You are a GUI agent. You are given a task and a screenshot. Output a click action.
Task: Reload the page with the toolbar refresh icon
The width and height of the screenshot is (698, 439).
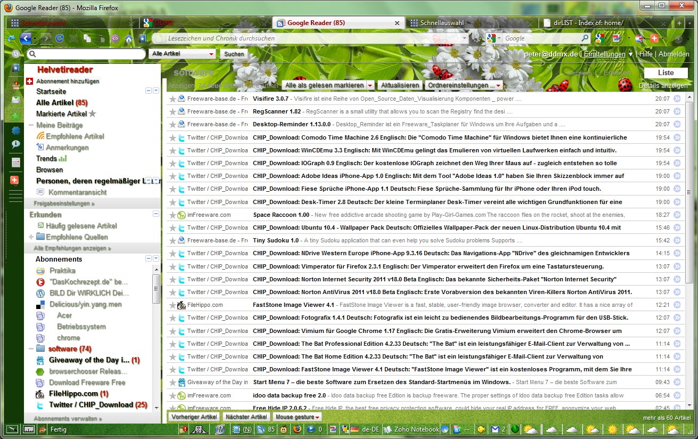tap(60, 38)
